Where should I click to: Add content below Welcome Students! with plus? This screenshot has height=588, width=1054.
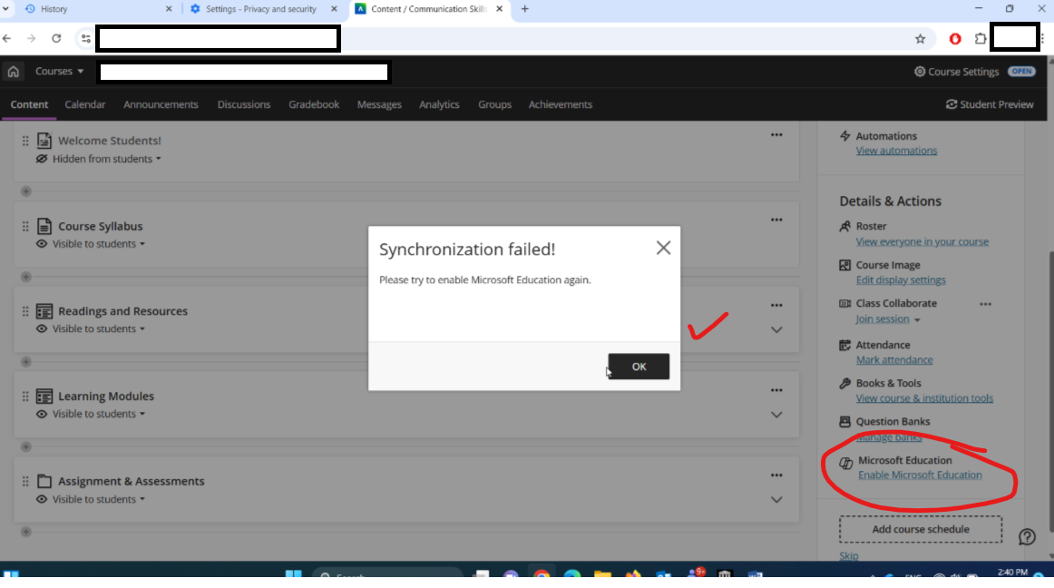[26, 191]
